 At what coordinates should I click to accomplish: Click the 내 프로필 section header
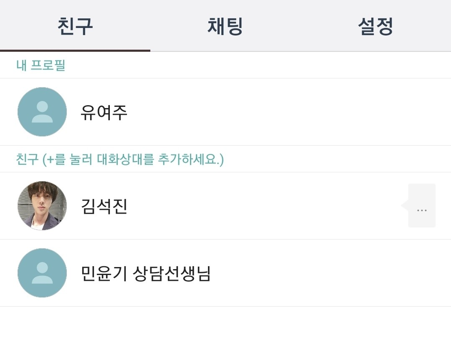pos(41,66)
